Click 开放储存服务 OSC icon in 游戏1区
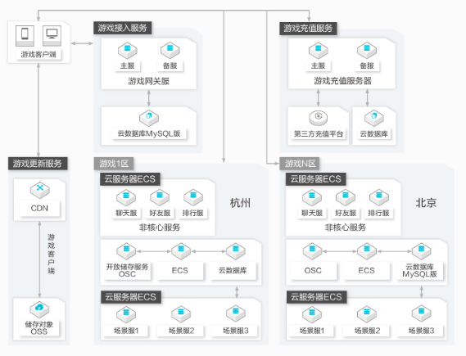The image size is (466, 356). tap(126, 251)
